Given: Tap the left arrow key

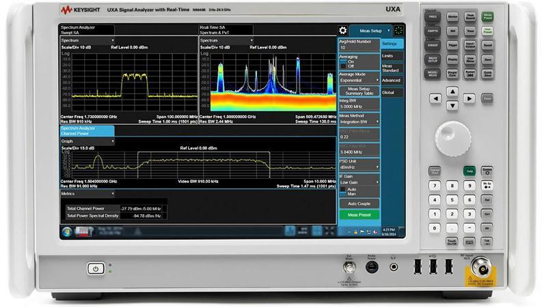Looking at the screenshot, I should [x=435, y=99].
